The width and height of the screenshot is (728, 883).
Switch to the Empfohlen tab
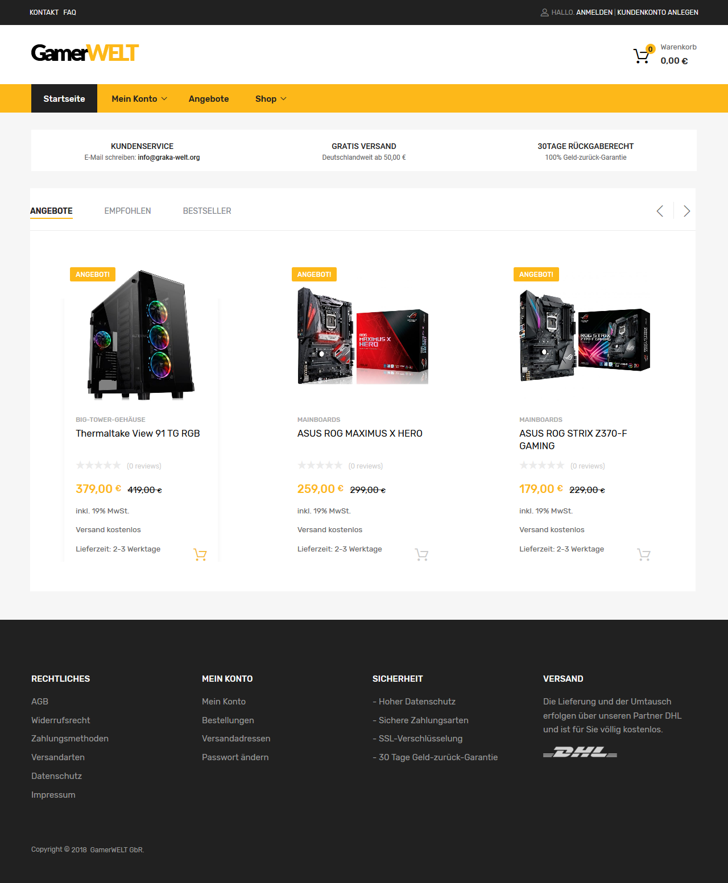[128, 211]
